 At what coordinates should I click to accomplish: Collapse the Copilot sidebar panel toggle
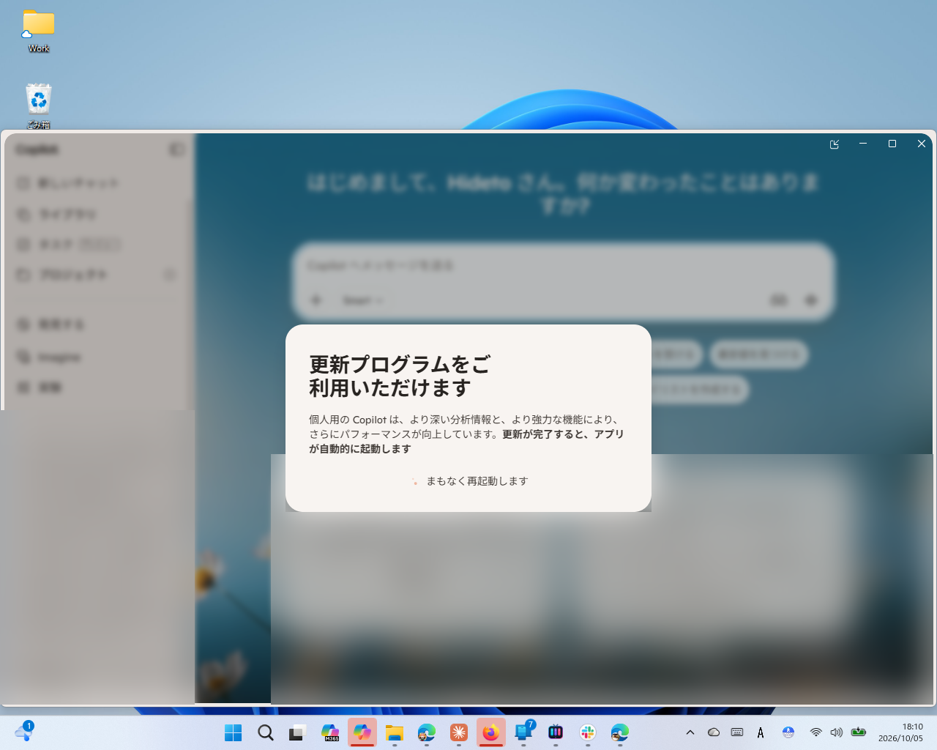tap(176, 149)
